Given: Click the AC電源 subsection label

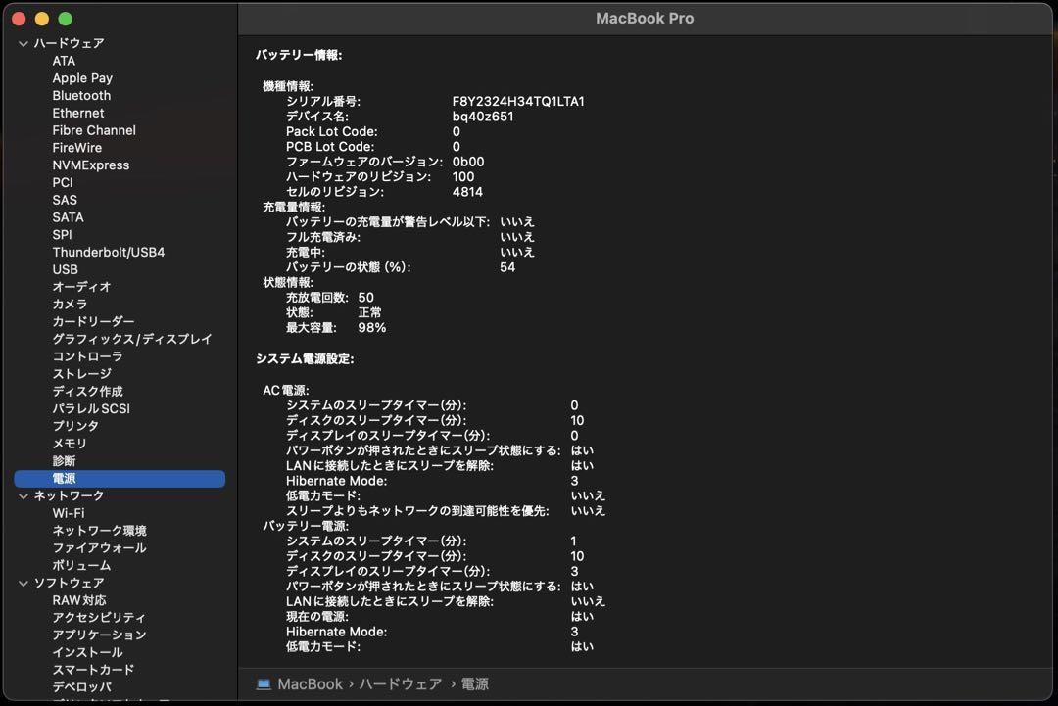Looking at the screenshot, I should (x=285, y=391).
